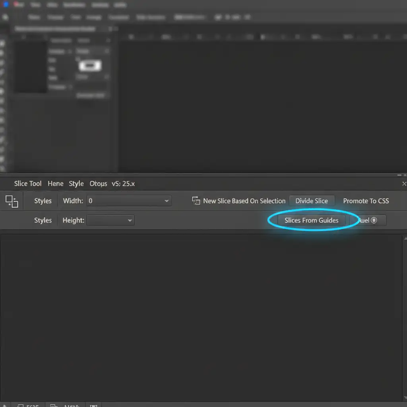Close the Slice Tool options panel

[404, 184]
